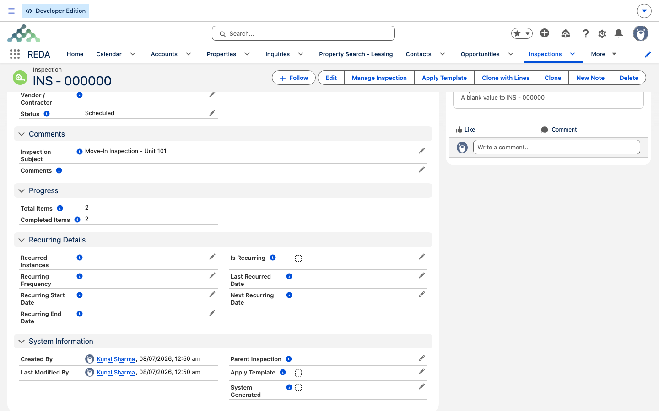Viewport: 659px width, 411px height.
Task: Open the Trailhead guidance icon
Action: (566, 33)
